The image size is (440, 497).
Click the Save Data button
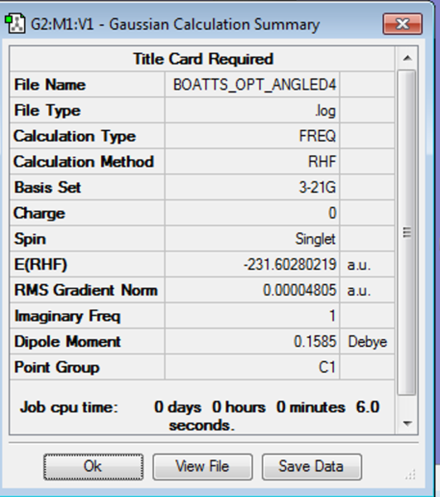pos(312,466)
